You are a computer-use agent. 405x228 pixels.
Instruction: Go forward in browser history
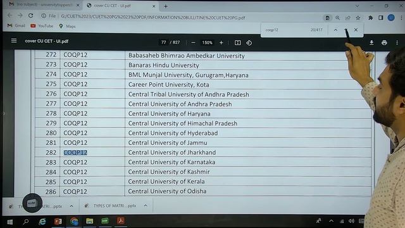click(x=20, y=16)
